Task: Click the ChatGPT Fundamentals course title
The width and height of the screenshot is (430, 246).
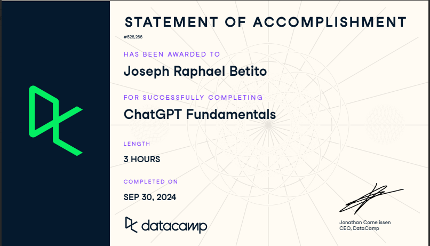Action: [x=200, y=114]
